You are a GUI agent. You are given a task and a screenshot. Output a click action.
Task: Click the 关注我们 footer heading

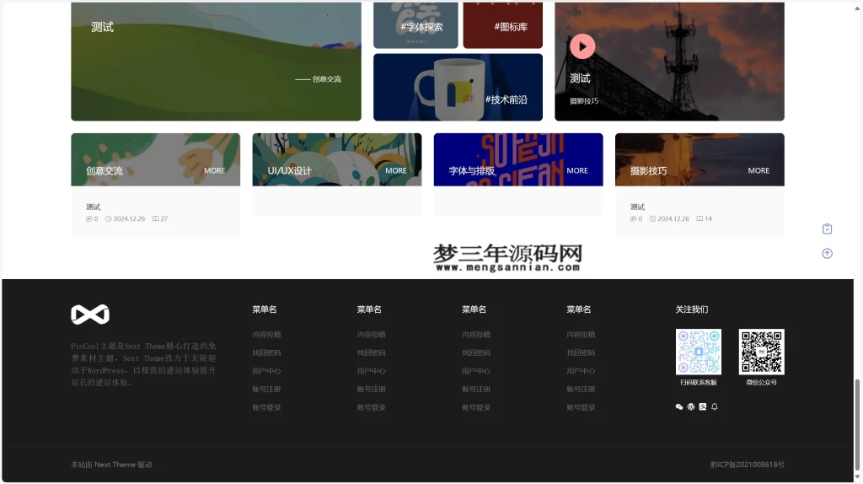[x=692, y=309]
